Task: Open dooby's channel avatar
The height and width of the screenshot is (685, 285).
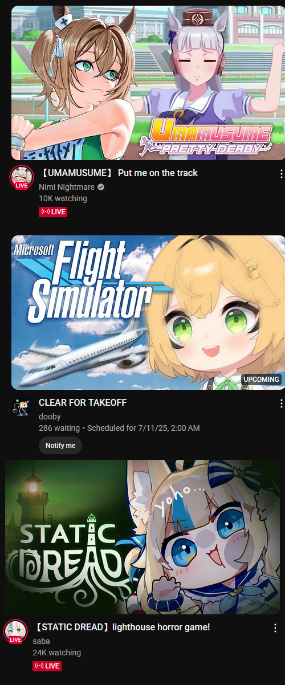Action: pyautogui.click(x=21, y=406)
